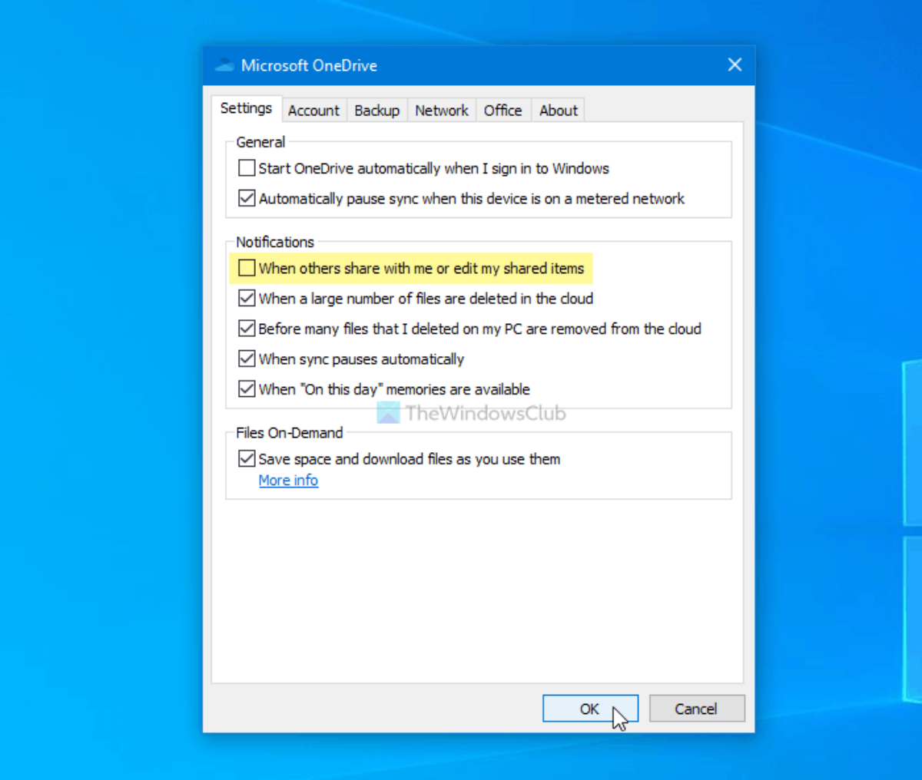
Task: Go to the Network tab
Action: coord(442,111)
